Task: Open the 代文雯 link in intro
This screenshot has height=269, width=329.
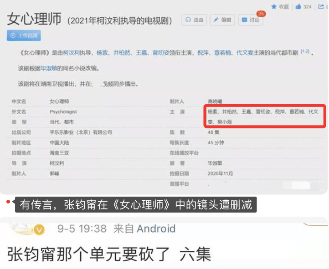Action: [245, 53]
